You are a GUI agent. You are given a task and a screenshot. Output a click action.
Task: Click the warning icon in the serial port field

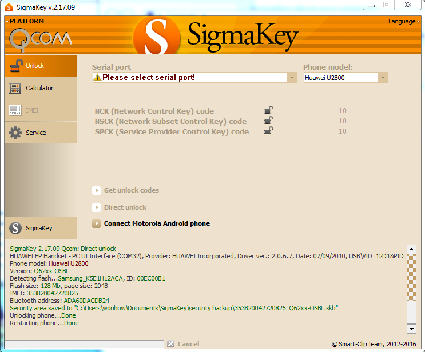coord(97,78)
